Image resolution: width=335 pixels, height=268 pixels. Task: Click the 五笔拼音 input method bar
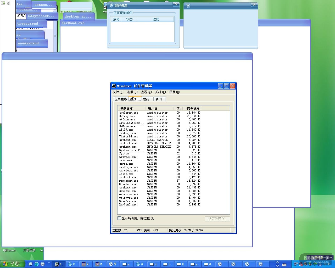[x=319, y=258]
